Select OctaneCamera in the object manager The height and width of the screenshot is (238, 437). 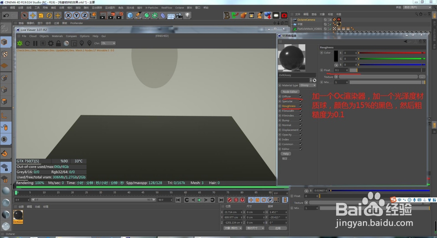point(306,20)
